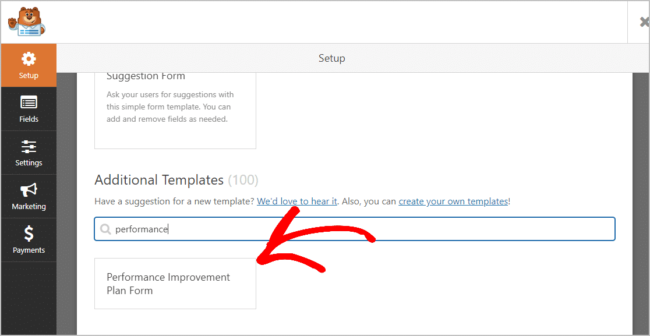Choose the Suggestion Form template card
This screenshot has height=336, width=650.
pos(175,111)
